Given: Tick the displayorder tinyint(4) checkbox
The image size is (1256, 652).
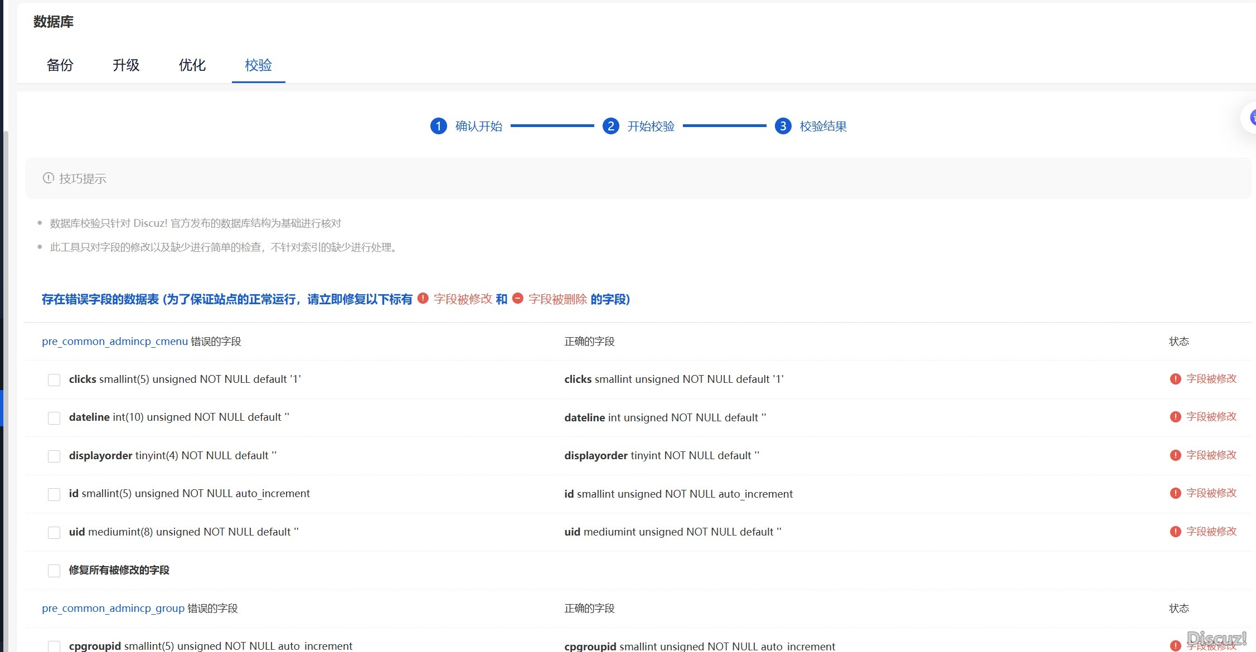Looking at the screenshot, I should tap(54, 456).
